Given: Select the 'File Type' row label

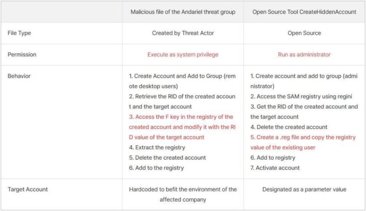Looking at the screenshot, I should point(19,33).
